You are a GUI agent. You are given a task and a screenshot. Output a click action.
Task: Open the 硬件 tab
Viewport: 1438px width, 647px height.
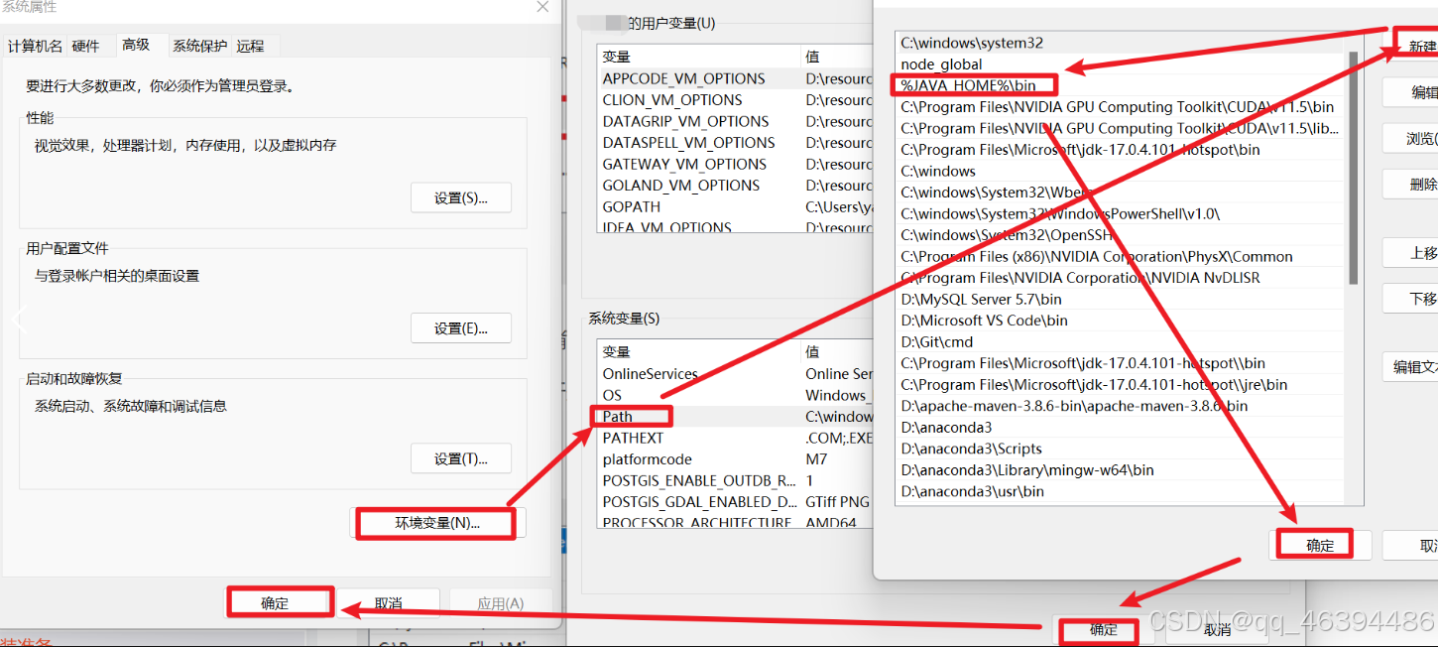pos(86,46)
